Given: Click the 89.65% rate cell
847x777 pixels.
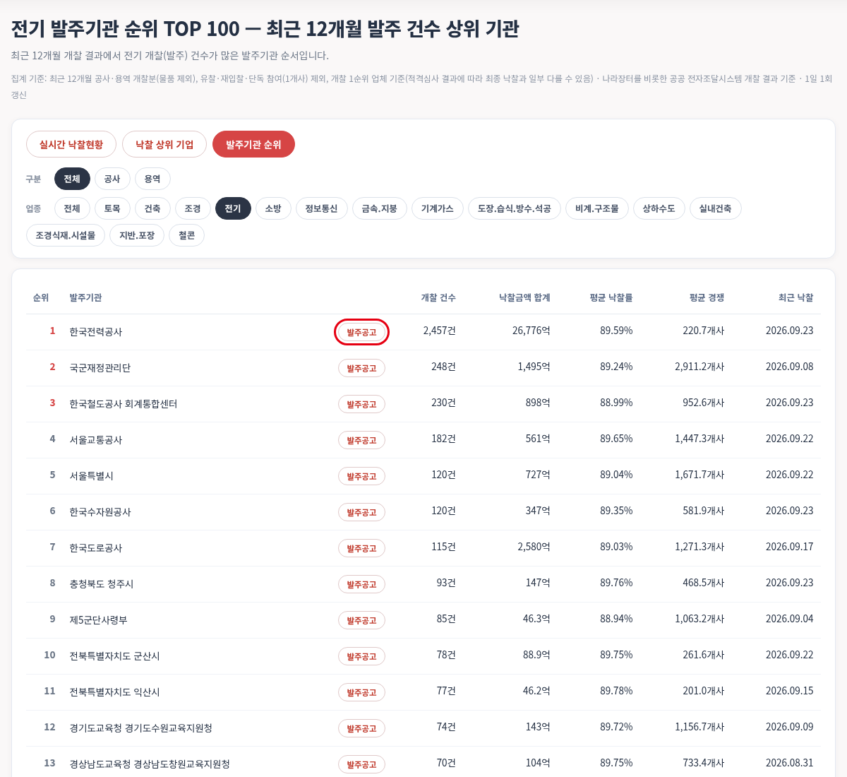Looking at the screenshot, I should [x=616, y=439].
